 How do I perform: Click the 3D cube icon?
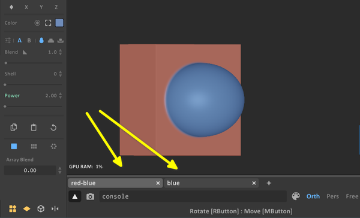(x=41, y=208)
